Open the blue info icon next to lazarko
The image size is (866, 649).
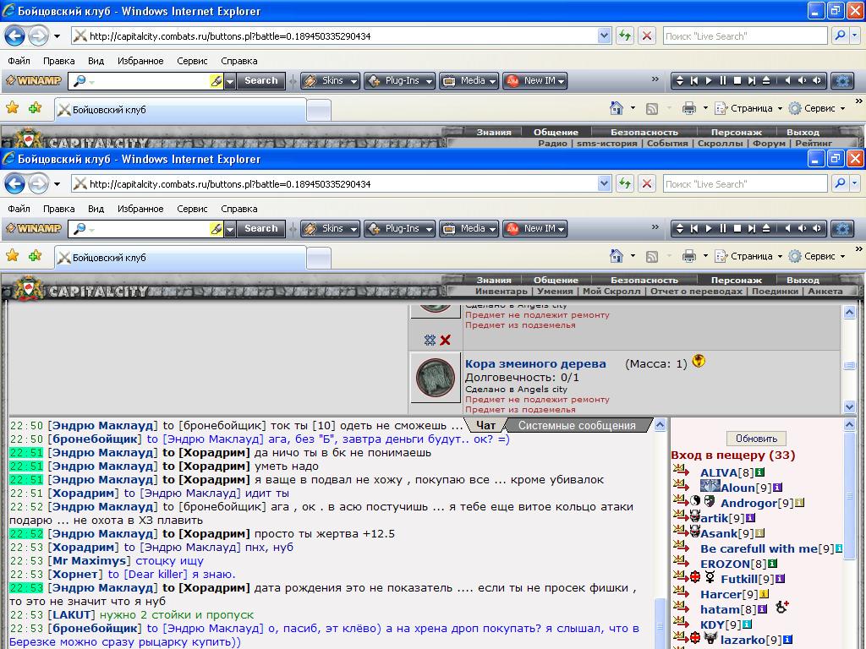coord(787,640)
